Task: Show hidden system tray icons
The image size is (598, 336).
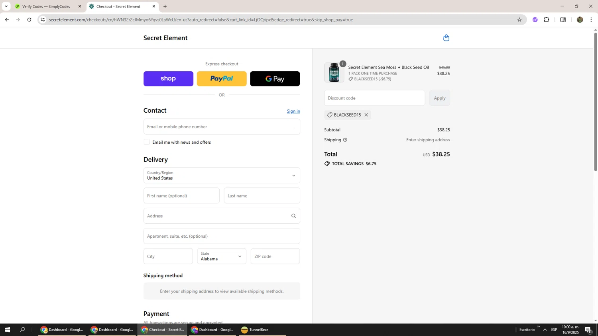Action: coord(545,330)
